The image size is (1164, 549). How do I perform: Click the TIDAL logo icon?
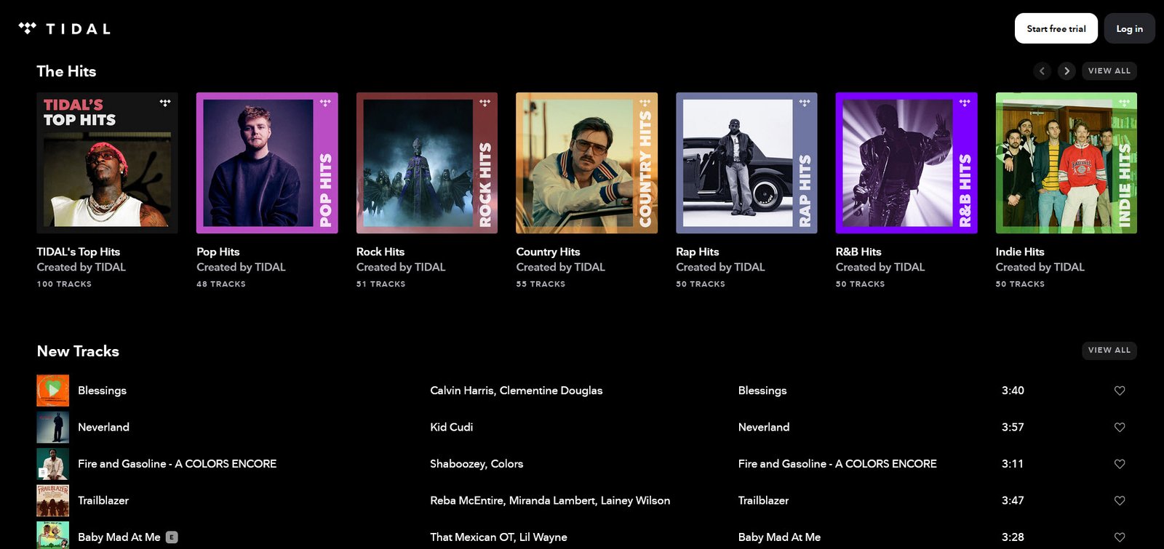click(28, 28)
